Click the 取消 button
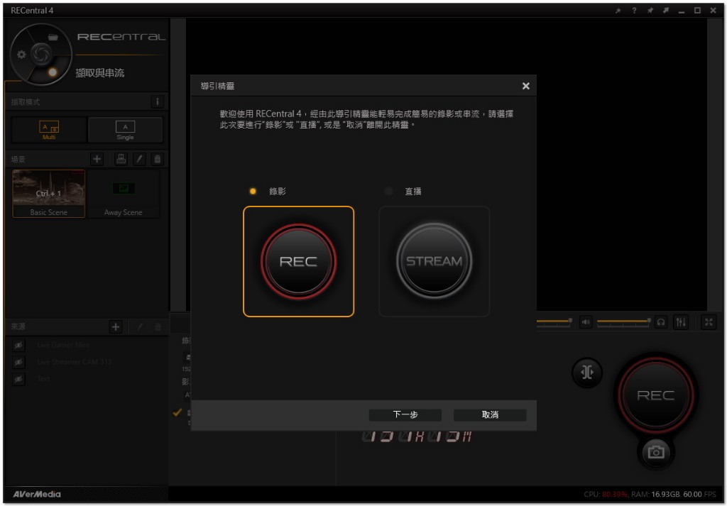Image resolution: width=727 pixels, height=506 pixels. 490,414
